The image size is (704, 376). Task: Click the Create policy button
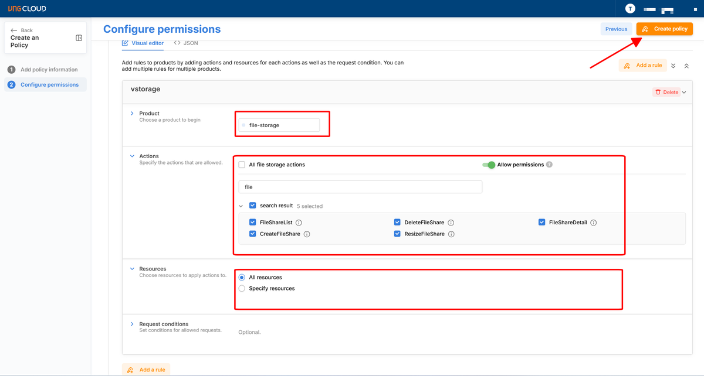[x=665, y=29]
